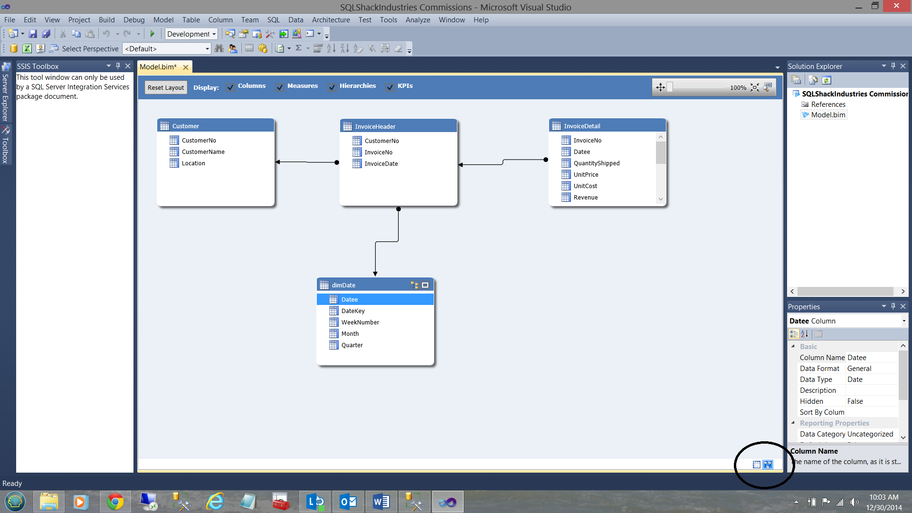Uncheck the Columns display checkbox
This screenshot has width=912, height=513.
pyautogui.click(x=231, y=87)
